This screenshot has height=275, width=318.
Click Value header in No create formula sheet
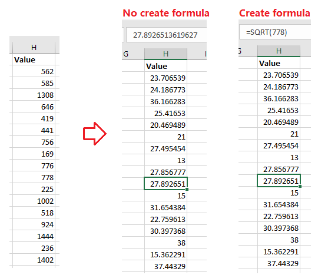(165, 66)
